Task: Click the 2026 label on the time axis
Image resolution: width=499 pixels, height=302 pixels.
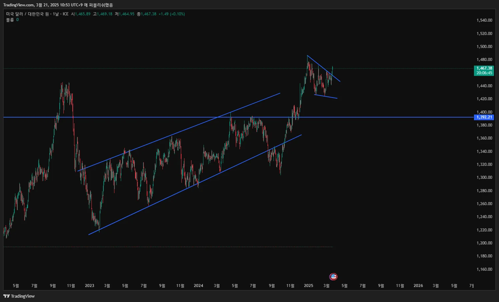Action: 418,286
